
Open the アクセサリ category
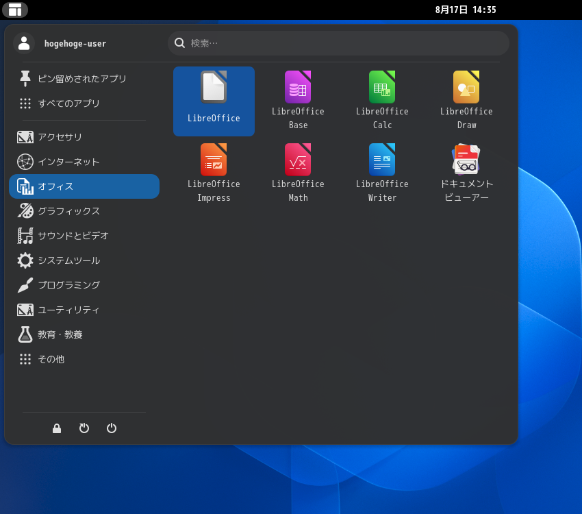[x=85, y=137]
